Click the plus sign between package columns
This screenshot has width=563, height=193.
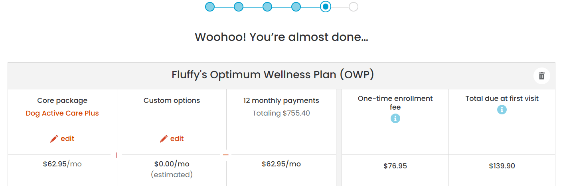coord(117,155)
